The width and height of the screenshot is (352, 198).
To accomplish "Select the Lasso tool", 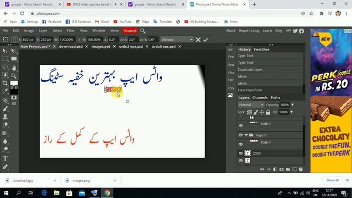I will tap(5, 67).
